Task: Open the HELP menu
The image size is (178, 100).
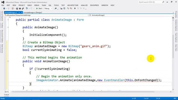Action: pos(112,5)
